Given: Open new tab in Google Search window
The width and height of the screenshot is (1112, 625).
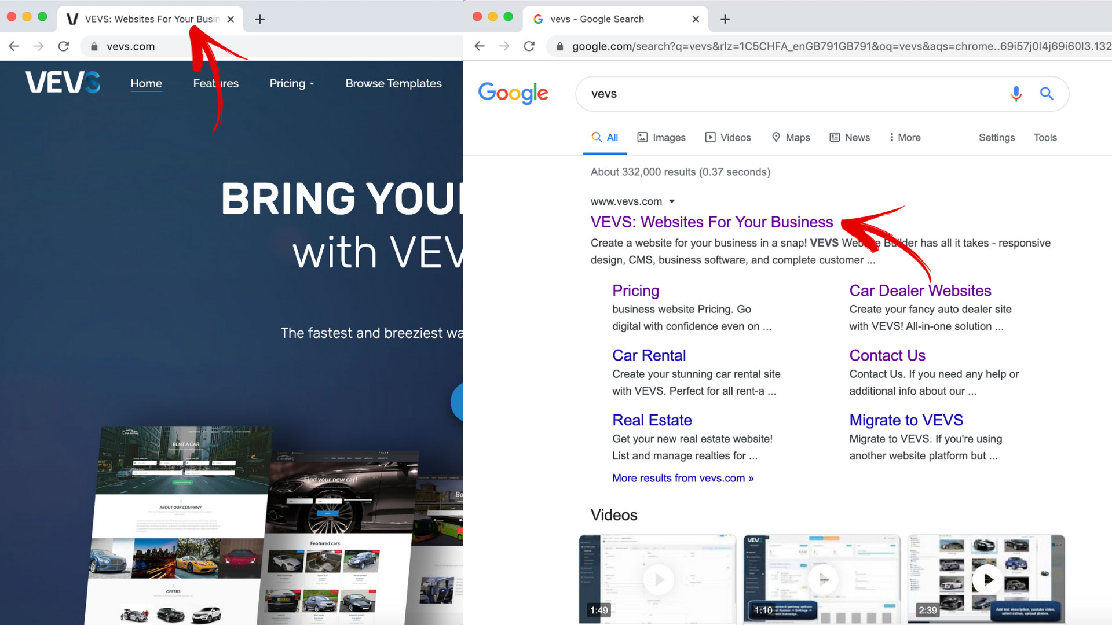Looking at the screenshot, I should click(x=725, y=19).
